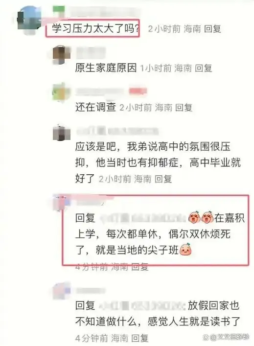Click the red badge next to blurred username
254x346 pixels.
pyautogui.click(x=138, y=91)
